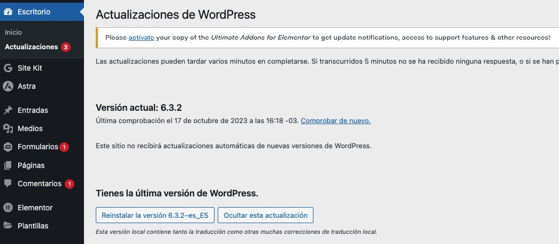Click Ocultar esta actualización button
The image size is (559, 244).
266,216
